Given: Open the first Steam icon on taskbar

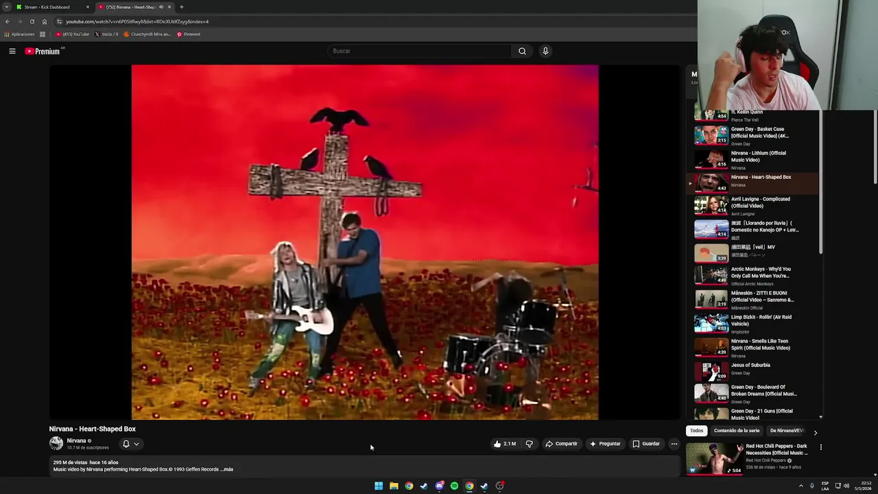Looking at the screenshot, I should [424, 486].
